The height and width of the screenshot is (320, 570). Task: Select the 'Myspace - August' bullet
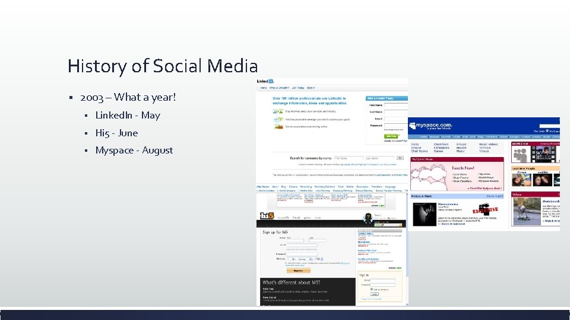pyautogui.click(x=134, y=150)
